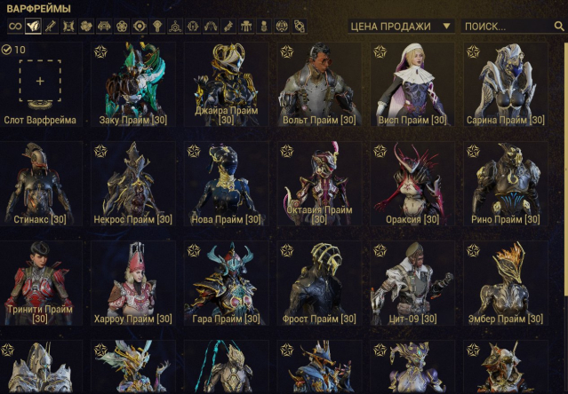Click the dropdown arrow beside ЦЕНА ПРОДАЖИ
This screenshot has height=394, width=568.
446,26
